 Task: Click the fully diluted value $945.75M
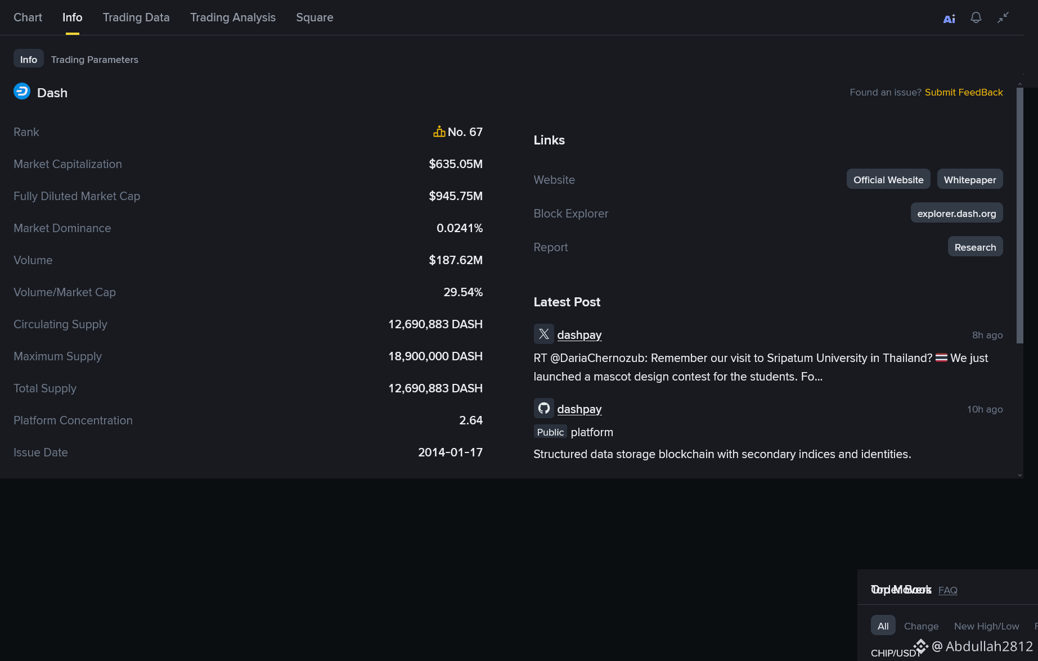tap(456, 196)
